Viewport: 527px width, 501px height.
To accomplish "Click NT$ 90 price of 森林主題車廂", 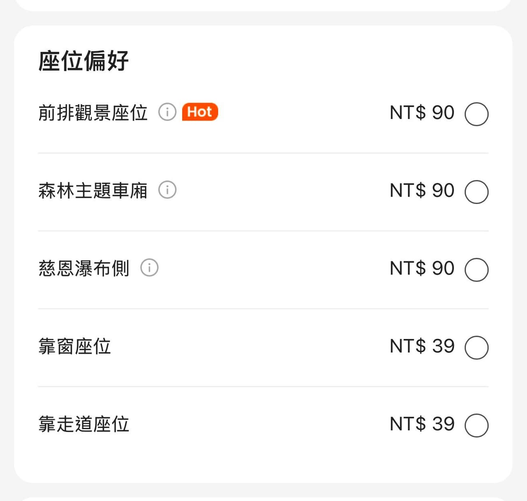I will click(x=422, y=190).
